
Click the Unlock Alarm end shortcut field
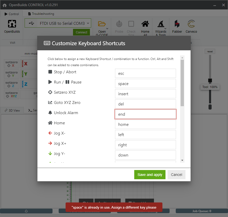click(x=146, y=114)
